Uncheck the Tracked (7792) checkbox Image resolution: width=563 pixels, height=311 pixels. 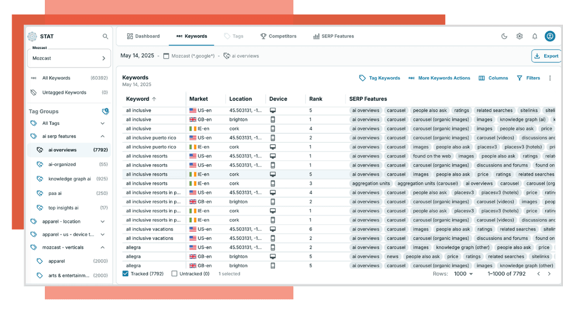click(125, 273)
